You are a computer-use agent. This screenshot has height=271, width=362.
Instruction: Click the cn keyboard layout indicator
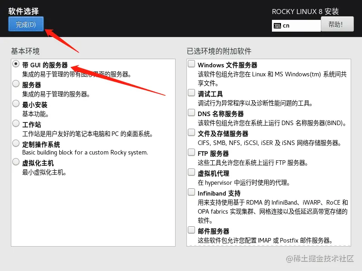296,26
